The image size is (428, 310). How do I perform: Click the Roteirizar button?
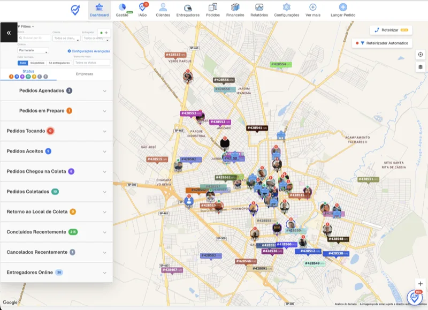(391, 30)
